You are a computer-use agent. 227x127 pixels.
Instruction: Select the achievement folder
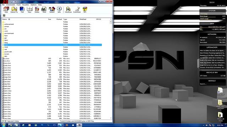[52, 24]
